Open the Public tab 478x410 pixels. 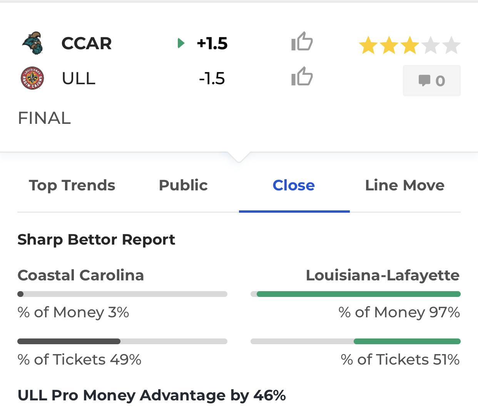(183, 185)
